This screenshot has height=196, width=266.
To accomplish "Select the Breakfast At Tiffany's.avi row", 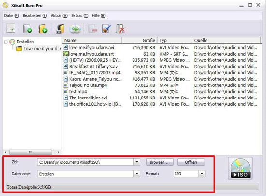I will [160, 67].
